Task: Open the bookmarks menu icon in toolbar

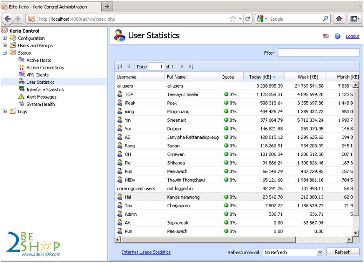Action: (x=354, y=19)
